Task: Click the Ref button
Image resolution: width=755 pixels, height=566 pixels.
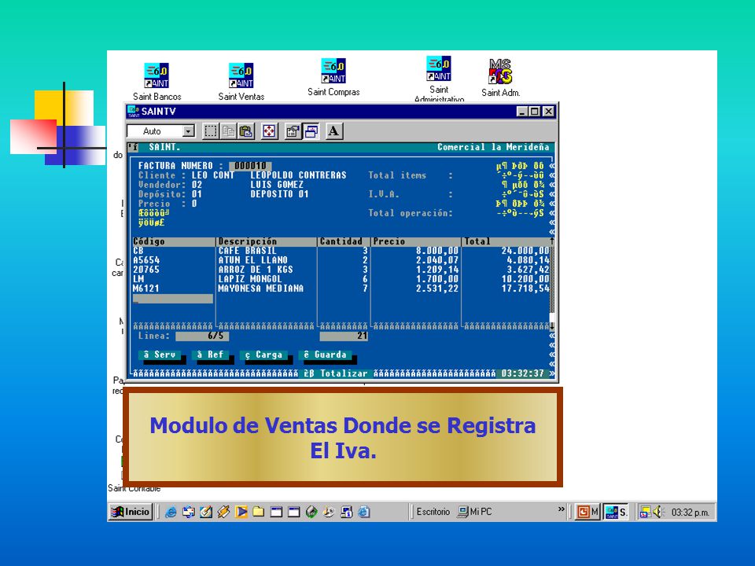Action: (x=211, y=355)
